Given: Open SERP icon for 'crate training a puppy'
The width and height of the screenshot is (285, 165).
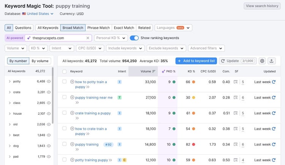Looking at the screenshot, I should (x=236, y=113).
